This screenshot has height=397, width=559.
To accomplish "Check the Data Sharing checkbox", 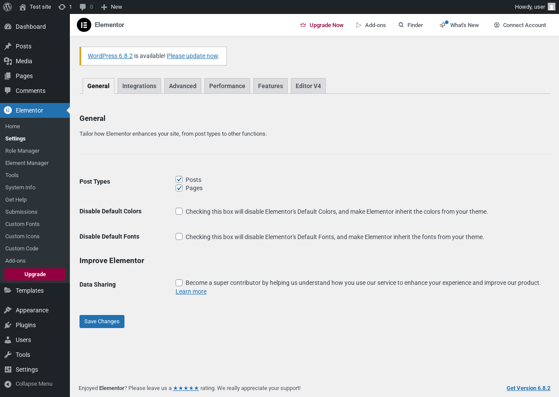I will point(179,283).
